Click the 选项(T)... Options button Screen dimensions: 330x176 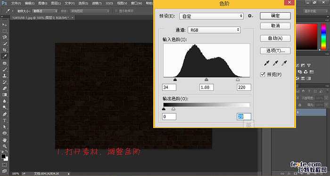pyautogui.click(x=275, y=51)
